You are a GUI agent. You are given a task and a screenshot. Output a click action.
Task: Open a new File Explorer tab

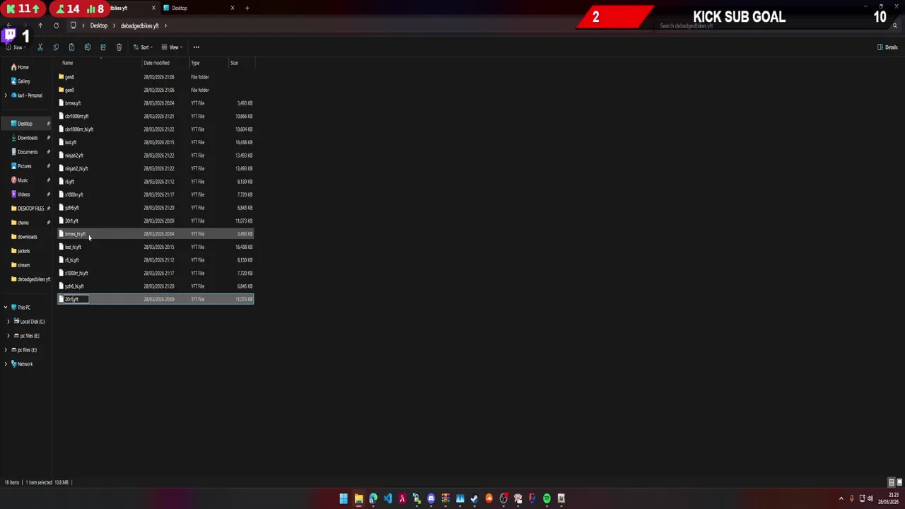click(247, 8)
